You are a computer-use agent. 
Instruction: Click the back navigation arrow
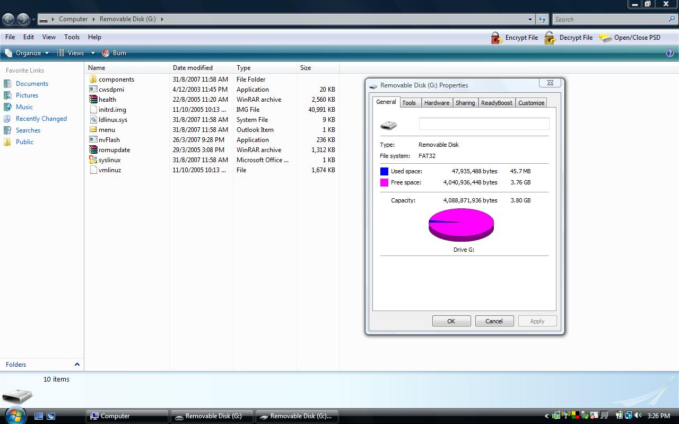[x=8, y=20]
